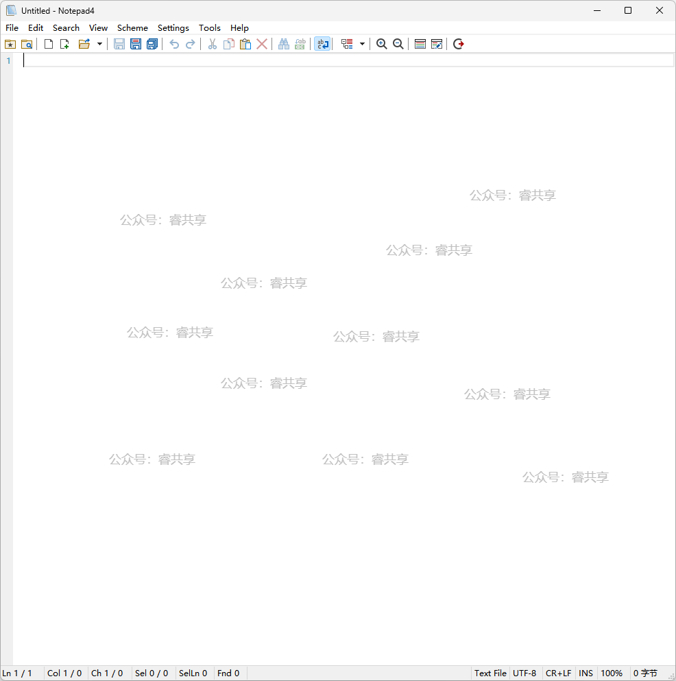The width and height of the screenshot is (676, 681).
Task: Click the Col 1 / 0 status field
Action: (x=64, y=673)
